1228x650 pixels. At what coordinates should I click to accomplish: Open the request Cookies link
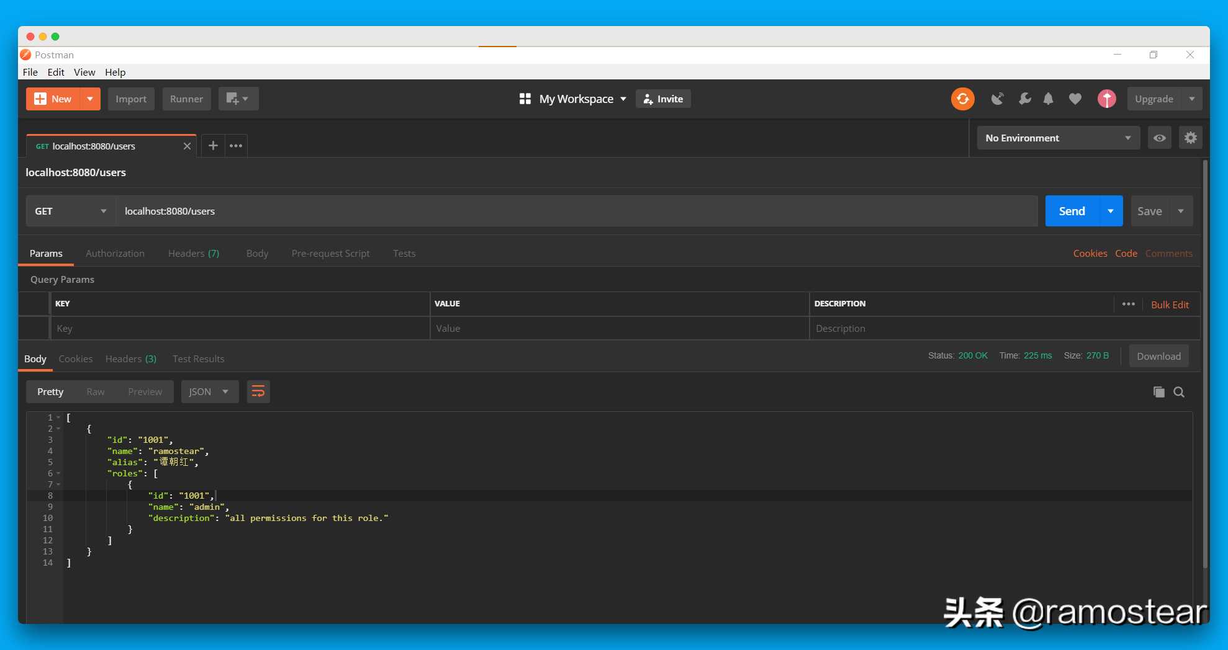coord(1090,253)
